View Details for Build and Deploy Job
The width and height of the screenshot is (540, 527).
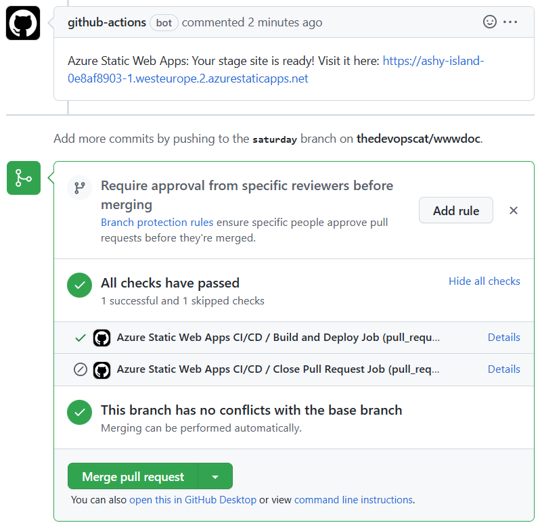[x=504, y=338]
